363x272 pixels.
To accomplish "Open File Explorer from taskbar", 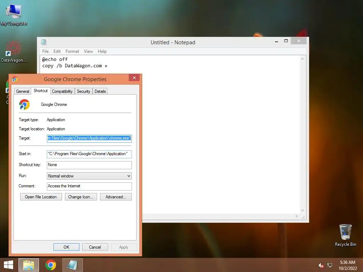I will [29, 265].
